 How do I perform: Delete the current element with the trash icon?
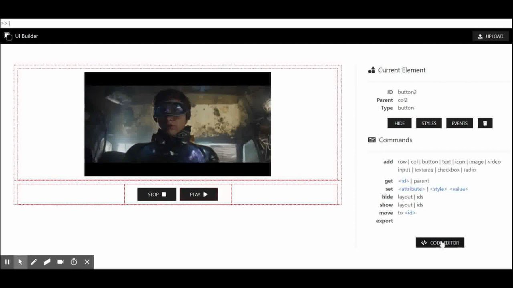[x=485, y=123]
